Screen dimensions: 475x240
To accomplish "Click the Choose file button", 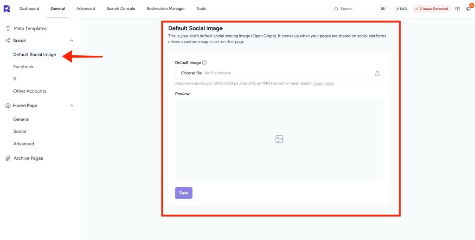I will (x=192, y=73).
